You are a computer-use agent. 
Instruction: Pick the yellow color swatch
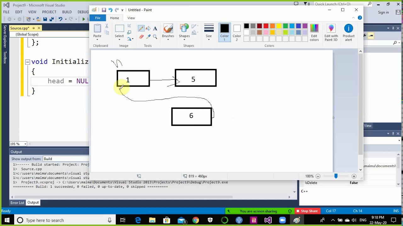[279, 26]
